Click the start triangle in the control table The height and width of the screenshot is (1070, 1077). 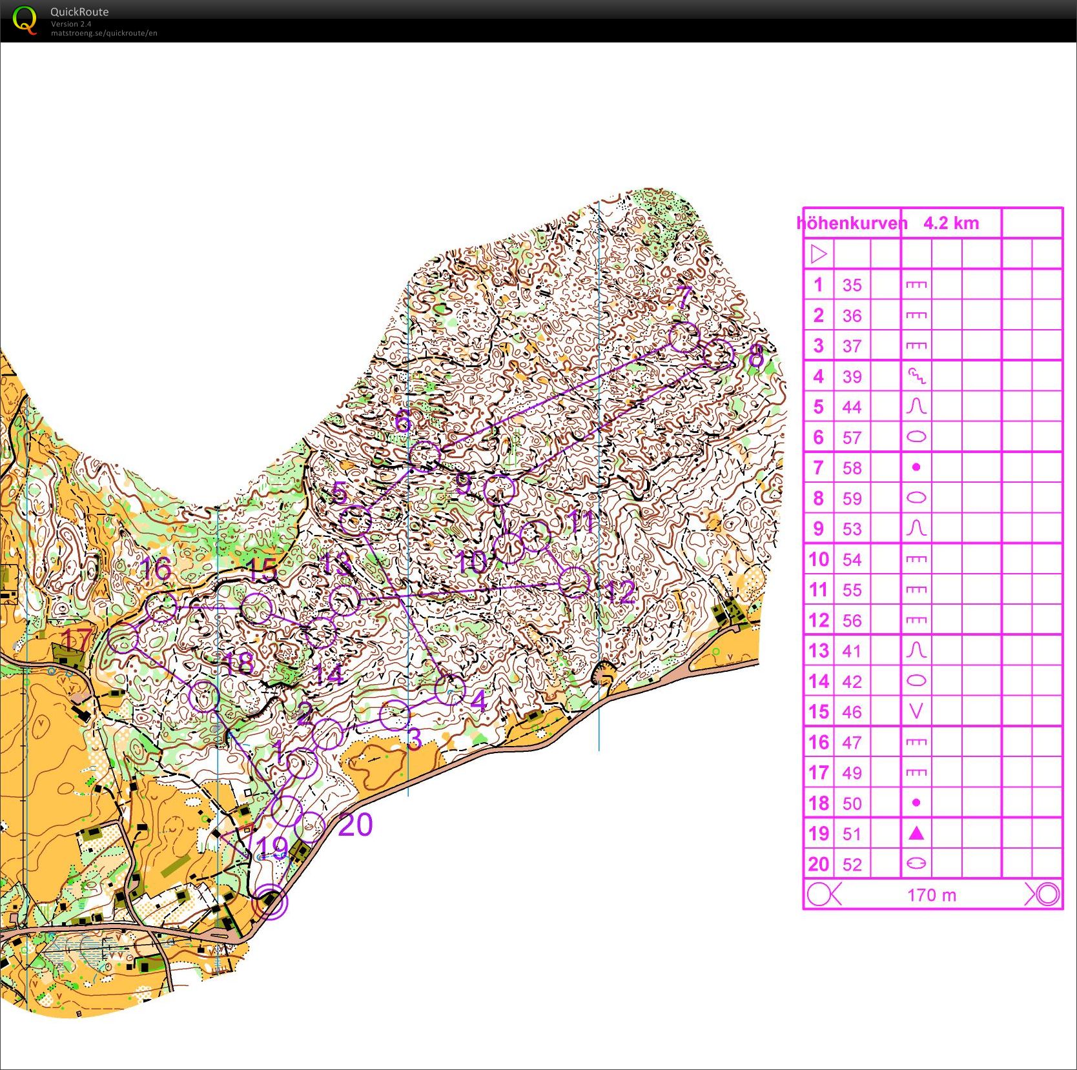point(818,254)
